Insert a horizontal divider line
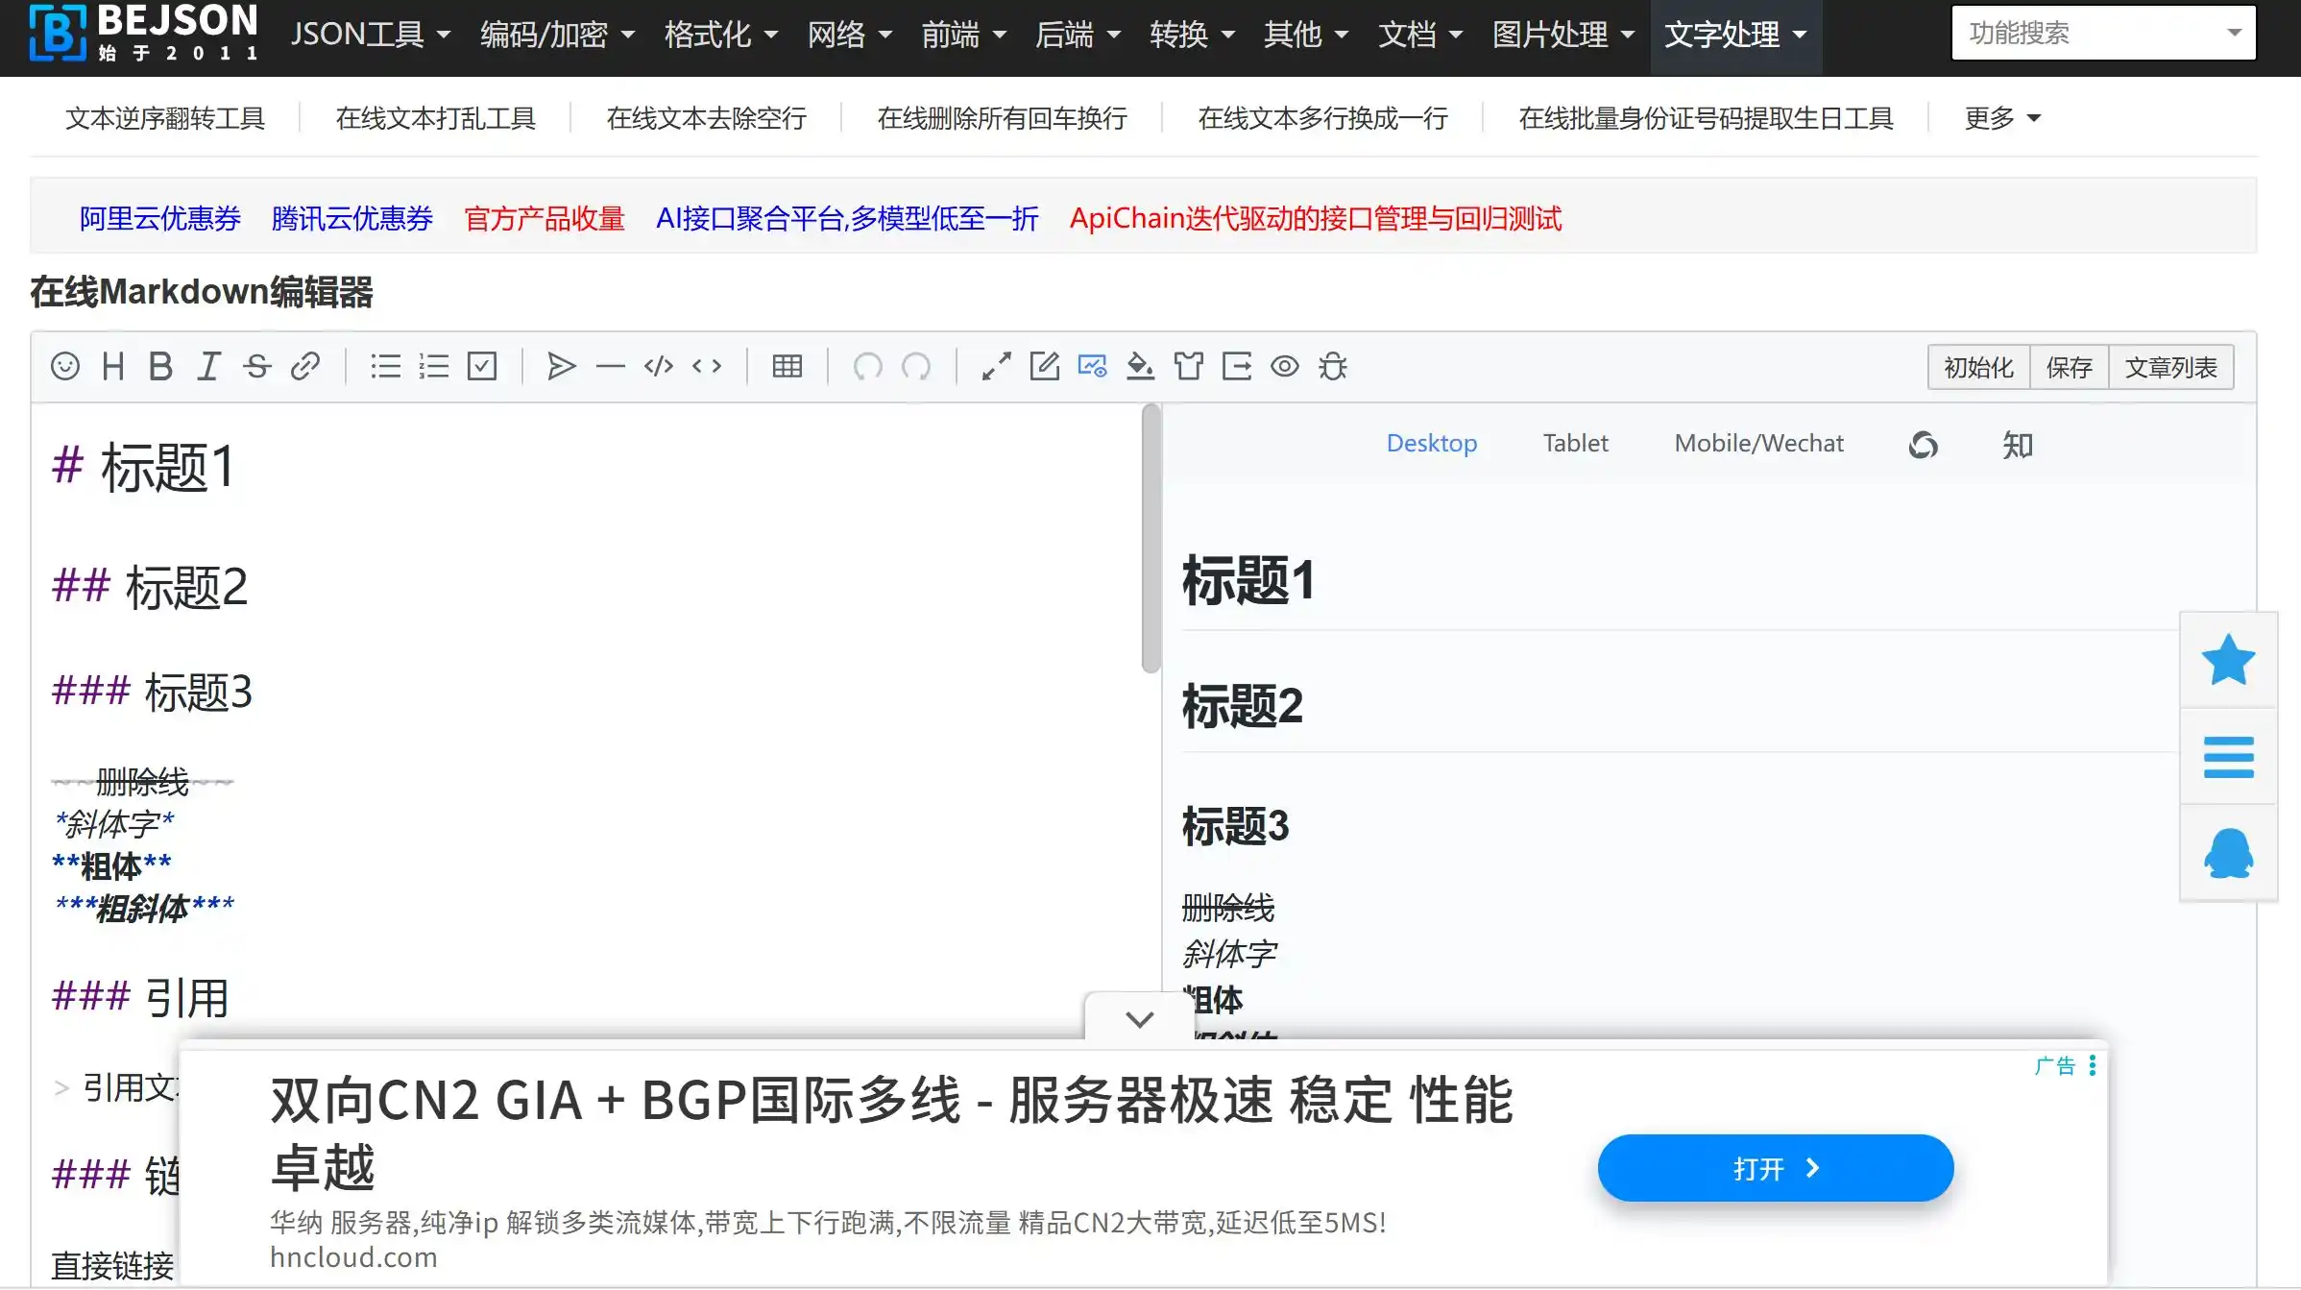Screen dimensions: 2301x1290 tap(610, 366)
